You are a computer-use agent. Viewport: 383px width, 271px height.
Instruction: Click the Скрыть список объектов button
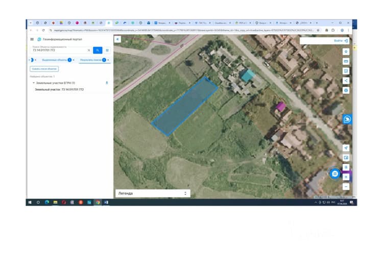pyautogui.click(x=44, y=69)
